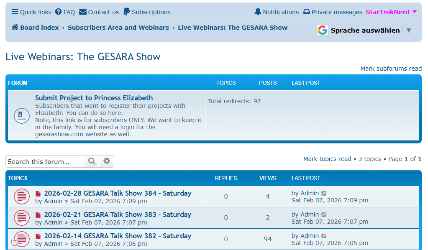
Task: Click hot topic icon for Talk Show 382
Action: pos(21,239)
